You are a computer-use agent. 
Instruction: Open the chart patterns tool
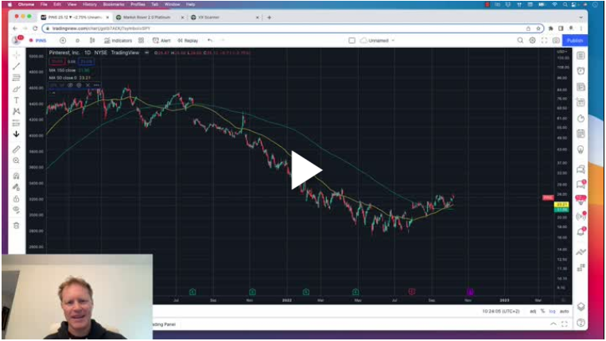coord(16,111)
